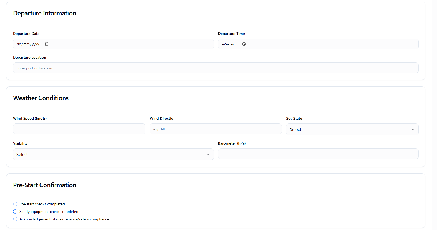Click the Visibility chevron arrow

pos(208,154)
